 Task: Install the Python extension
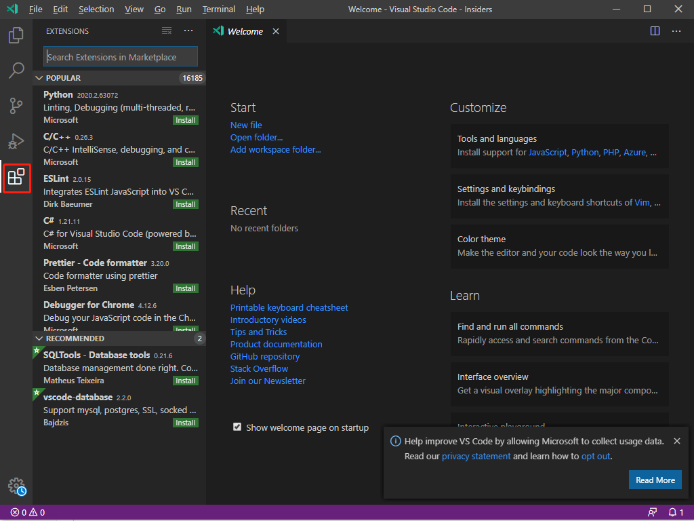click(x=186, y=120)
